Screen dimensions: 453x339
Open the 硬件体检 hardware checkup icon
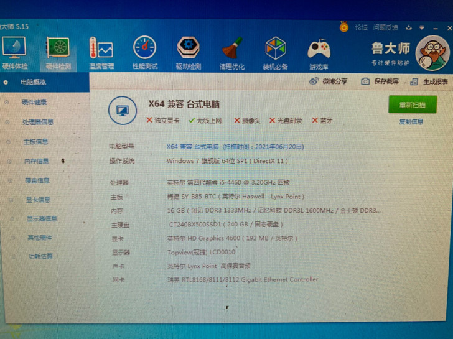[14, 53]
